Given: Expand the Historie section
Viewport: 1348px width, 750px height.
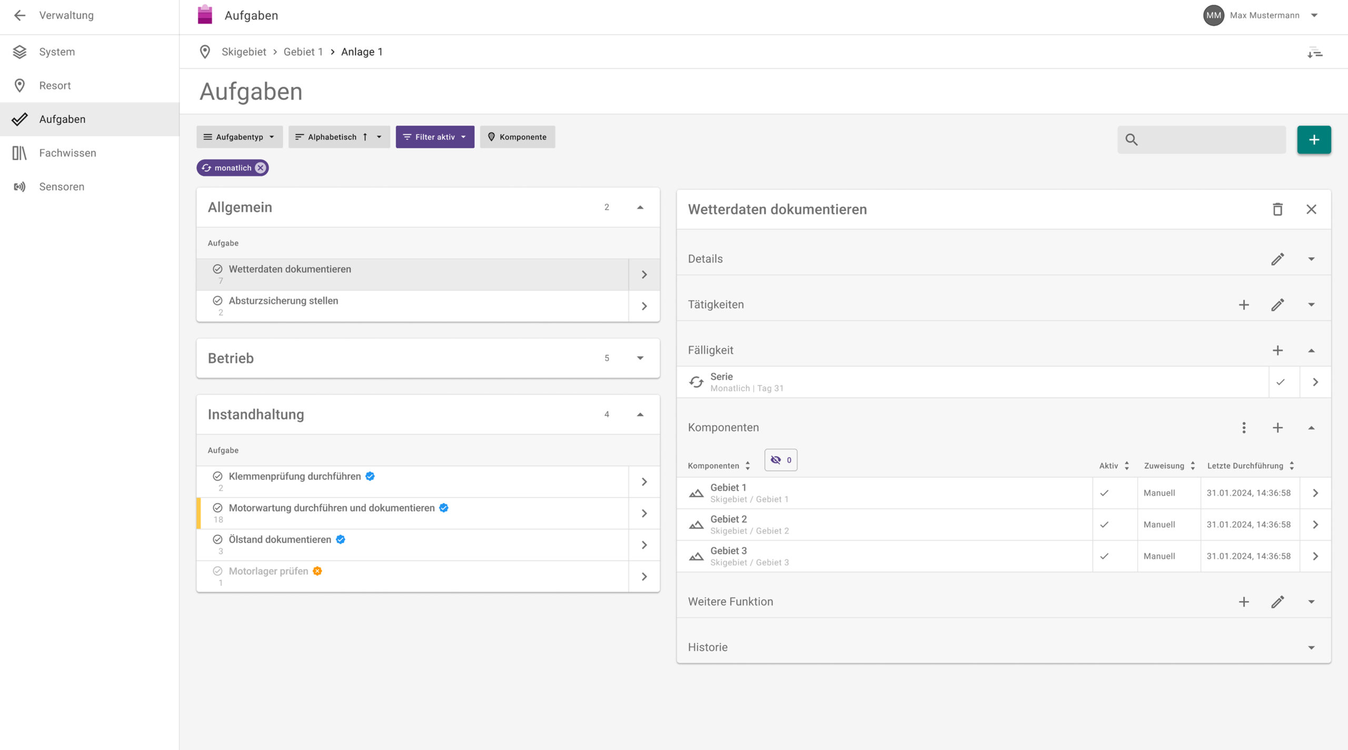Looking at the screenshot, I should click(1311, 647).
